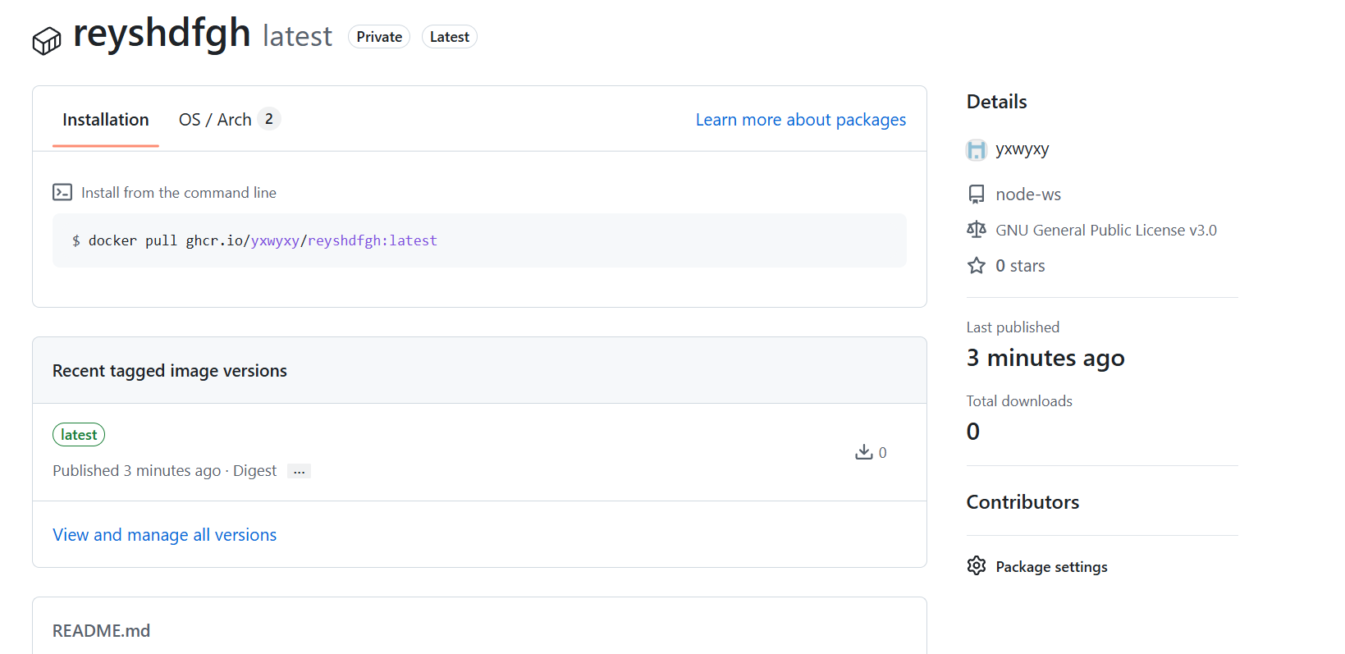Click the repository icon next to node-ws
The width and height of the screenshot is (1345, 654).
tap(977, 194)
